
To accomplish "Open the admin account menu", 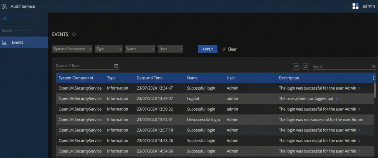I will point(369,6).
